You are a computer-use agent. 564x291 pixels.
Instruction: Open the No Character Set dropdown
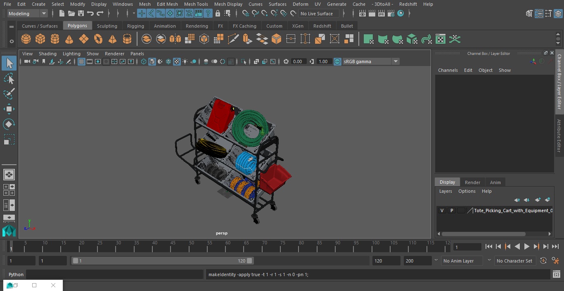click(x=514, y=261)
